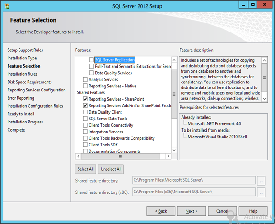Go back with the Back button
Image resolution: width=275 pixels, height=224 pixels.
click(x=161, y=211)
